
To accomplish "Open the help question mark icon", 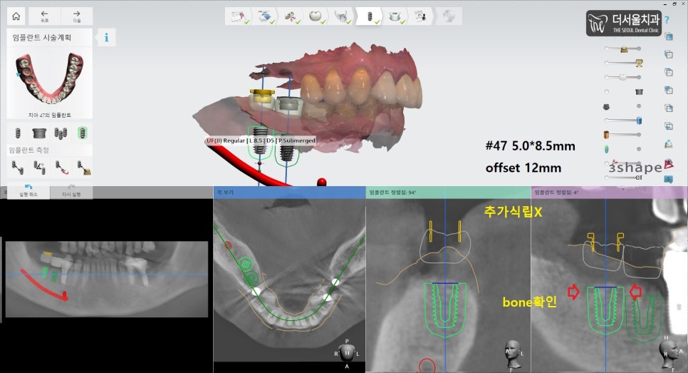I will (667, 20).
